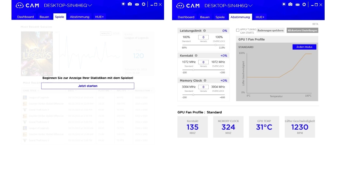
Task: Click camera screenshot icon in Abstimmung window
Action: coord(290,4)
